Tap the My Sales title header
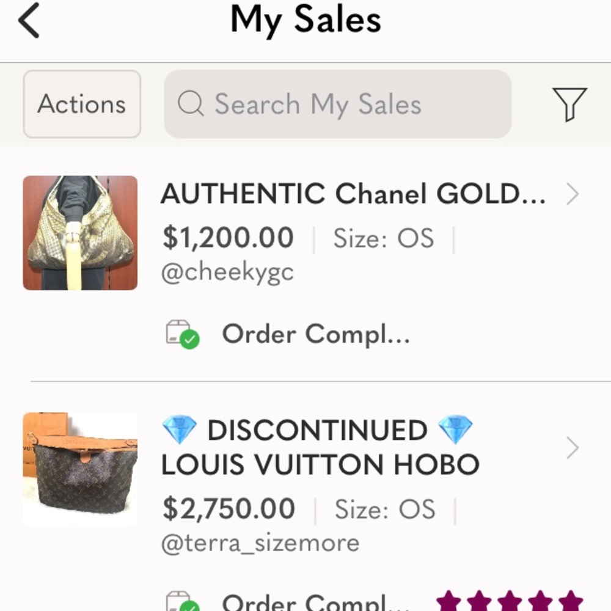Image resolution: width=611 pixels, height=611 pixels. [x=305, y=20]
